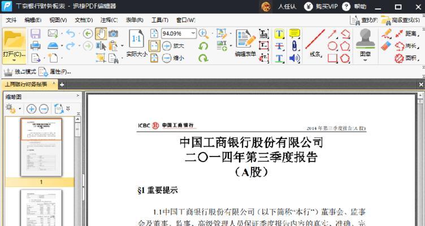Open the 视图(V) menu
Image resolution: width=425 pixels, height=226 pixels.
tap(58, 20)
